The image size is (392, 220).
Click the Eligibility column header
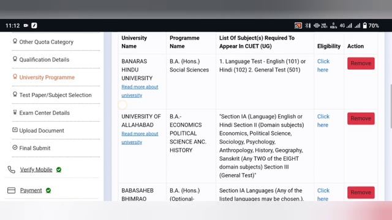click(x=329, y=46)
